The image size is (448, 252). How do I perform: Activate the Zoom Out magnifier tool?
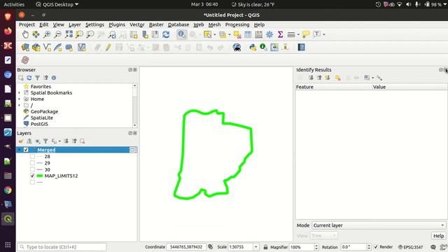tap(57, 34)
